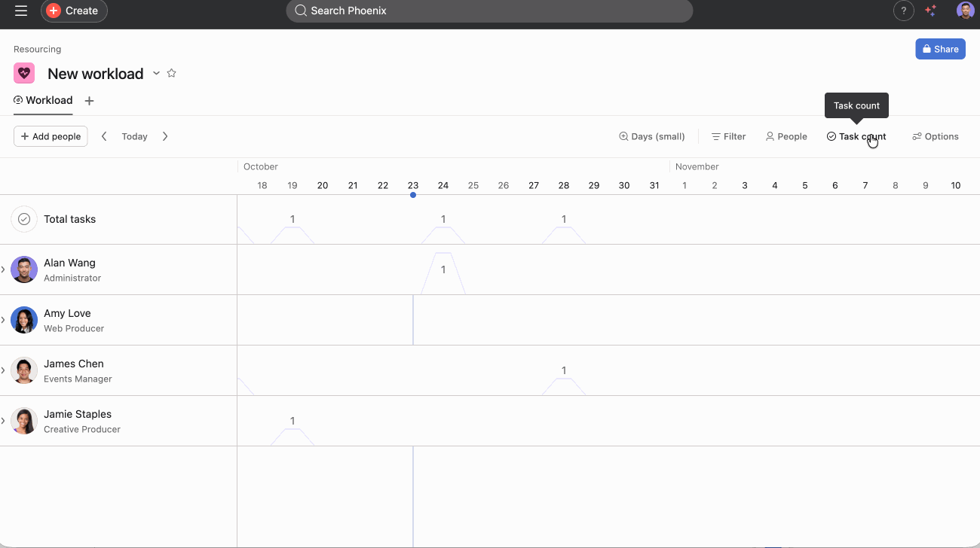Add a new tab with plus icon

pos(89,101)
